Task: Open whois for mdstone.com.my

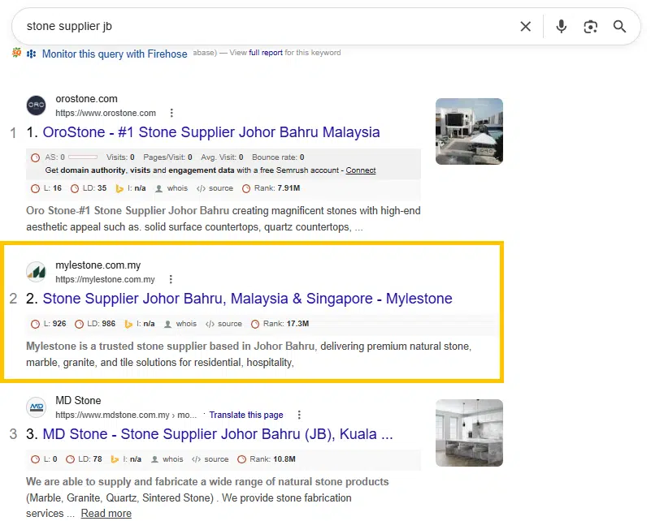Action: [173, 459]
